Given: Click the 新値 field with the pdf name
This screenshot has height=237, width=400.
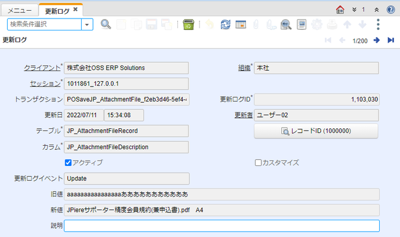Looking at the screenshot, I should pos(221,210).
